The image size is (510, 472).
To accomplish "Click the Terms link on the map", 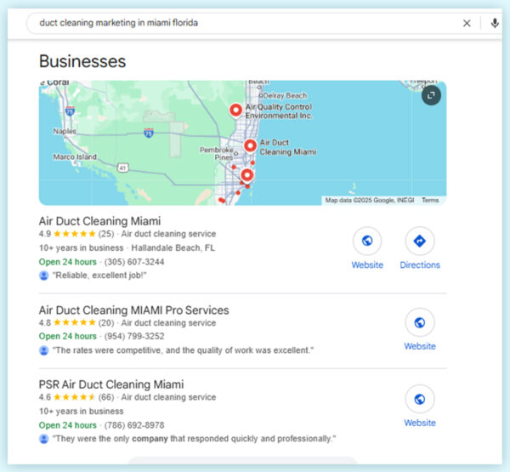I will click(x=430, y=200).
